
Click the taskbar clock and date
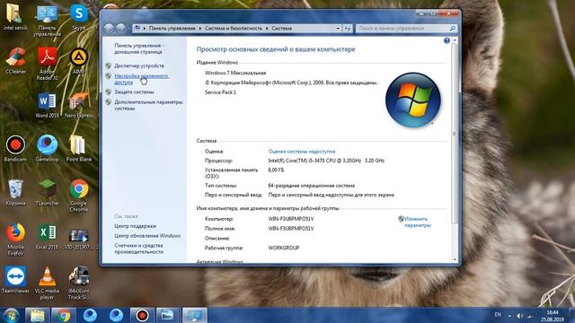click(553, 316)
